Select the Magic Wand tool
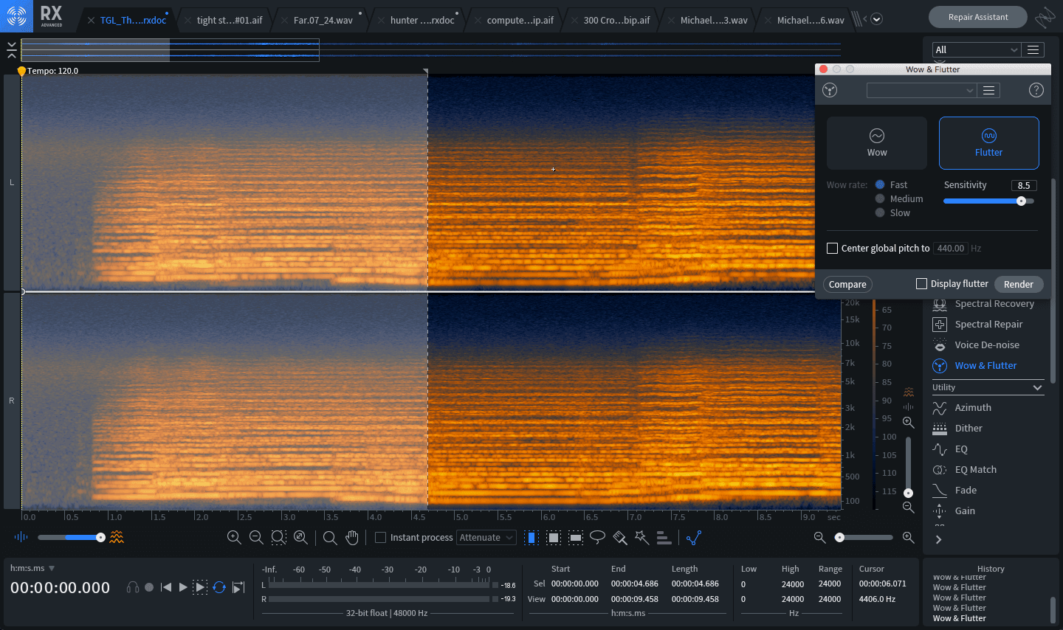The height and width of the screenshot is (630, 1063). coord(642,538)
